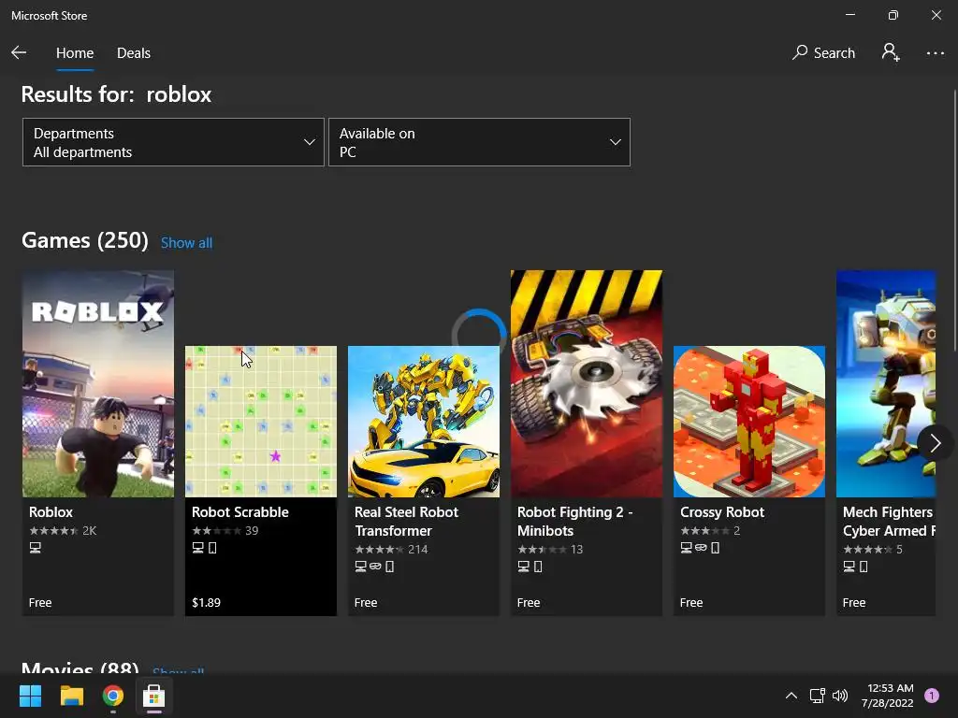958x718 pixels.
Task: Click the PC device icon under Roblox
Action: [36, 548]
